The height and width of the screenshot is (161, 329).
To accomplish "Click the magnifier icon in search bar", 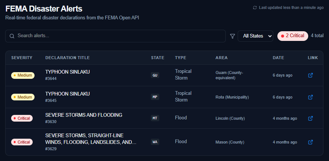I will (x=12, y=36).
